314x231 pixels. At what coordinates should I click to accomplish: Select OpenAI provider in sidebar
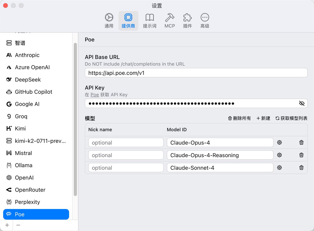click(36, 178)
